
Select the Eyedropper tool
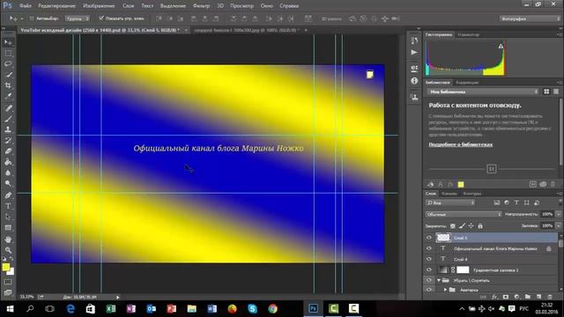(8, 96)
